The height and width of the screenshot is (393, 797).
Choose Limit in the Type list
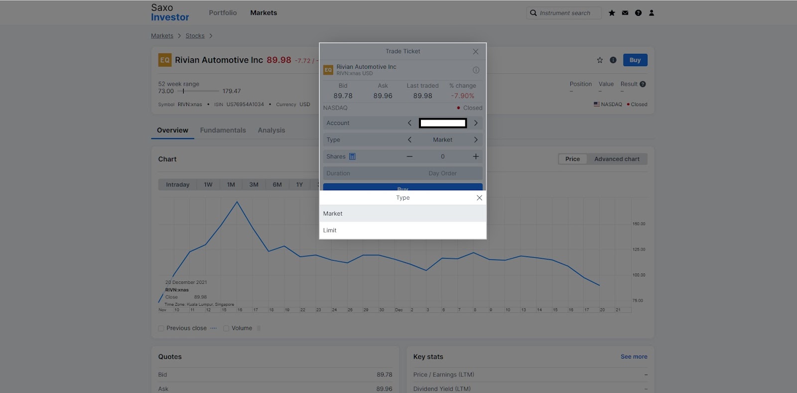403,231
